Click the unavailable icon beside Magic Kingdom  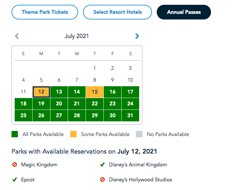(x=14, y=165)
